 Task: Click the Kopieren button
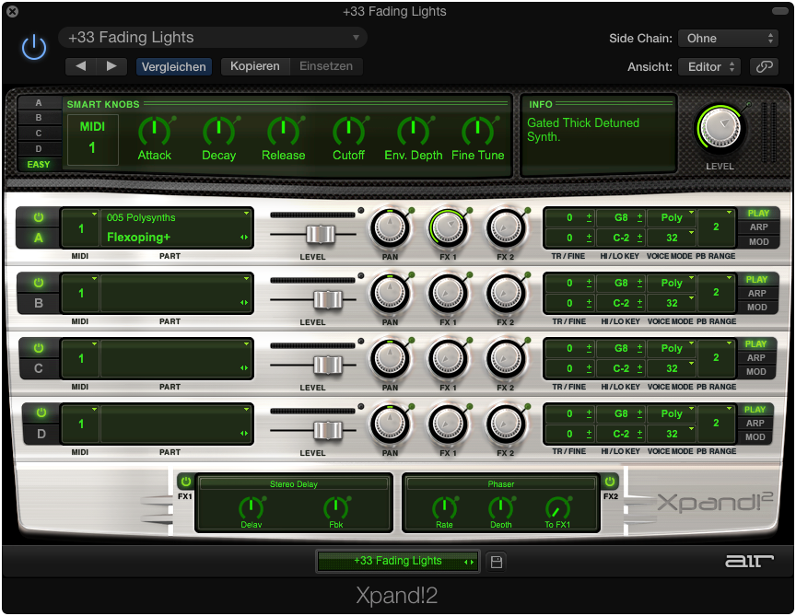[x=255, y=66]
